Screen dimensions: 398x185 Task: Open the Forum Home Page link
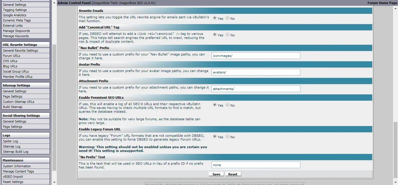coord(382,3)
